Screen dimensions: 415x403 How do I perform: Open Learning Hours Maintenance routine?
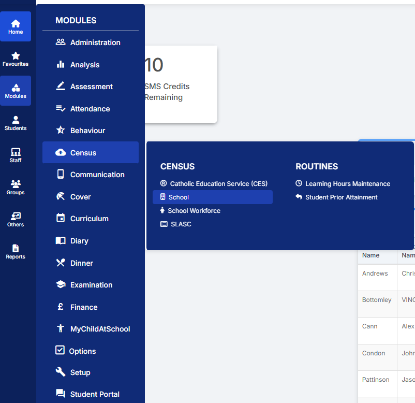pos(347,184)
